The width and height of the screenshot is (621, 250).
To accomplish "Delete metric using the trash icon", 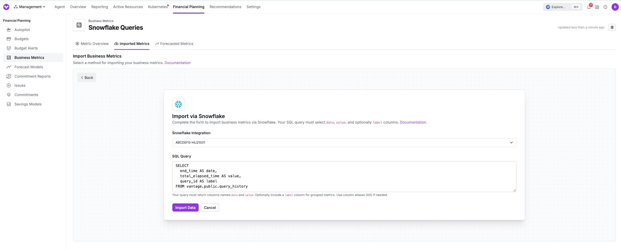I will coord(612,27).
